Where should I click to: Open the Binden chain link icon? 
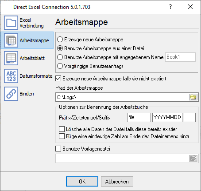[x=11, y=94]
